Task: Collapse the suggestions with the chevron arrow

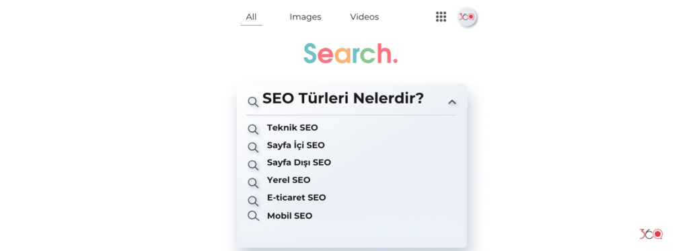Action: 451,102
